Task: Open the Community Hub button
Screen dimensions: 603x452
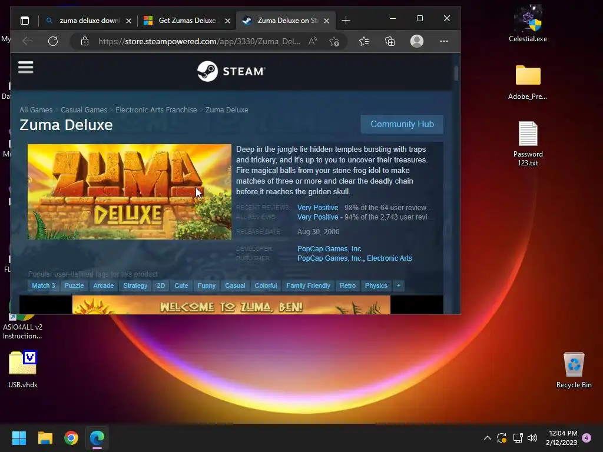Action: pyautogui.click(x=402, y=124)
